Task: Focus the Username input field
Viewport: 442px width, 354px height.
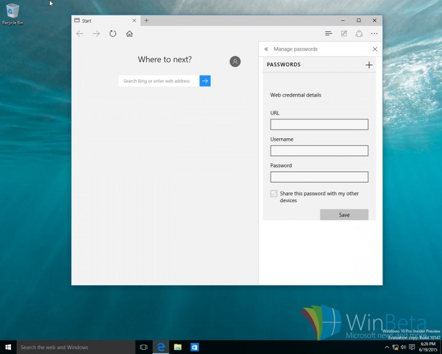Action: click(x=319, y=151)
